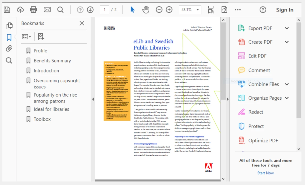This screenshot has width=305, height=185.
Task: Click the orange Profile sidebar box in document
Action: pyautogui.click(x=117, y=91)
